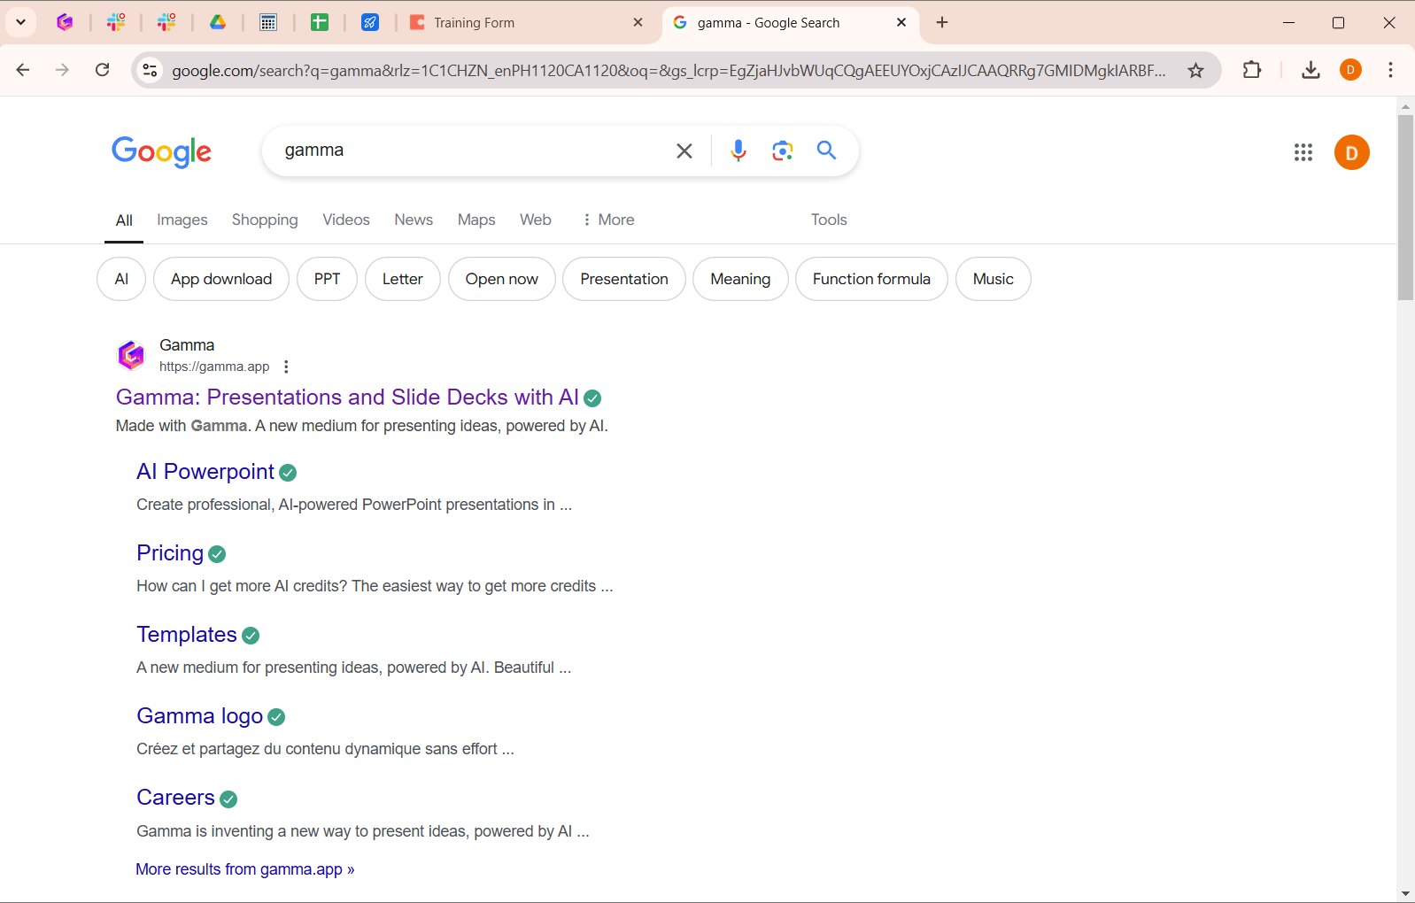Open the Pricing sitelink

coord(170,553)
